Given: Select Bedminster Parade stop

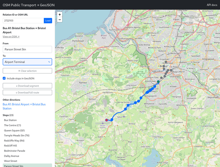Looking at the screenshot, I should coord(27,151).
